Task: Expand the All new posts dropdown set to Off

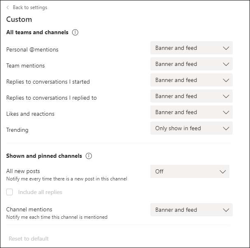Action: (189, 171)
